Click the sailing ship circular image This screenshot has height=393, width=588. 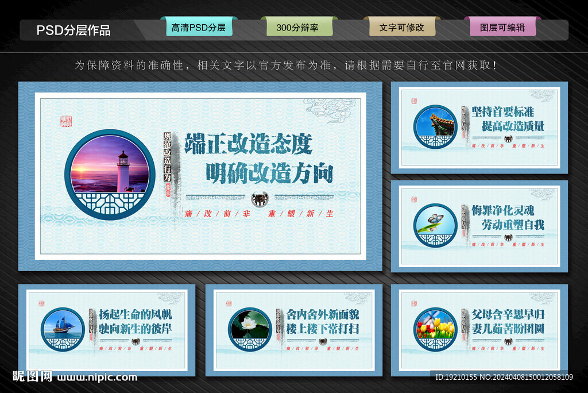coord(63,330)
